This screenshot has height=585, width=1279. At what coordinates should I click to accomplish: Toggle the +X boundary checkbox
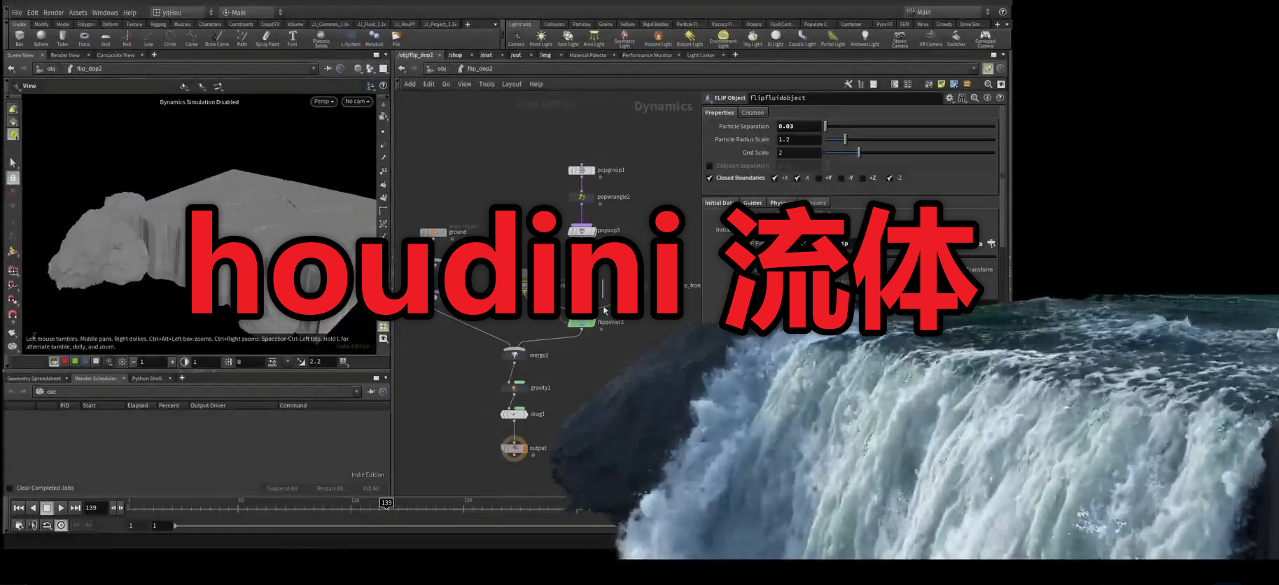[774, 178]
